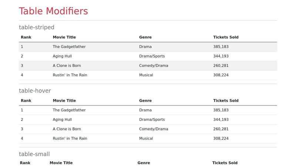Click the table-hover section heading
This screenshot has width=296, height=166.
pos(35,91)
